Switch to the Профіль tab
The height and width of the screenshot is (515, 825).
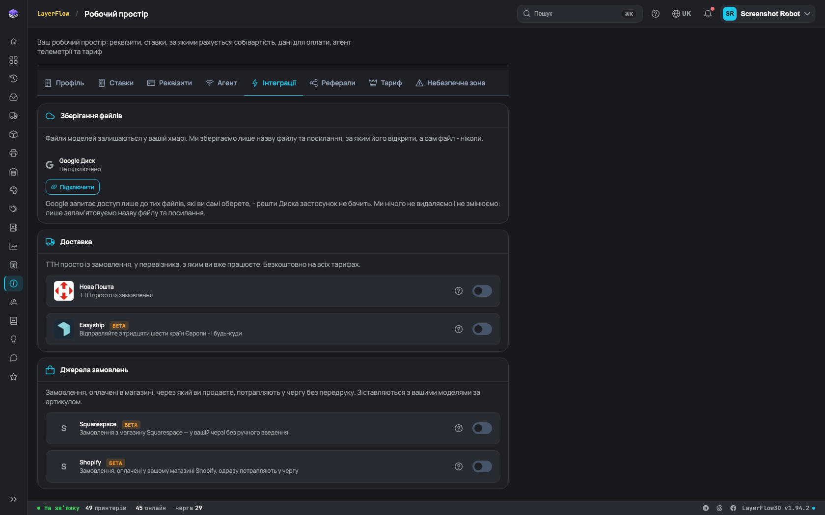pos(64,83)
